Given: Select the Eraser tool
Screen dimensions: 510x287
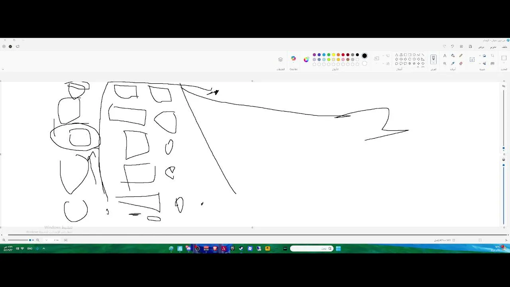Looking at the screenshot, I should 461,63.
